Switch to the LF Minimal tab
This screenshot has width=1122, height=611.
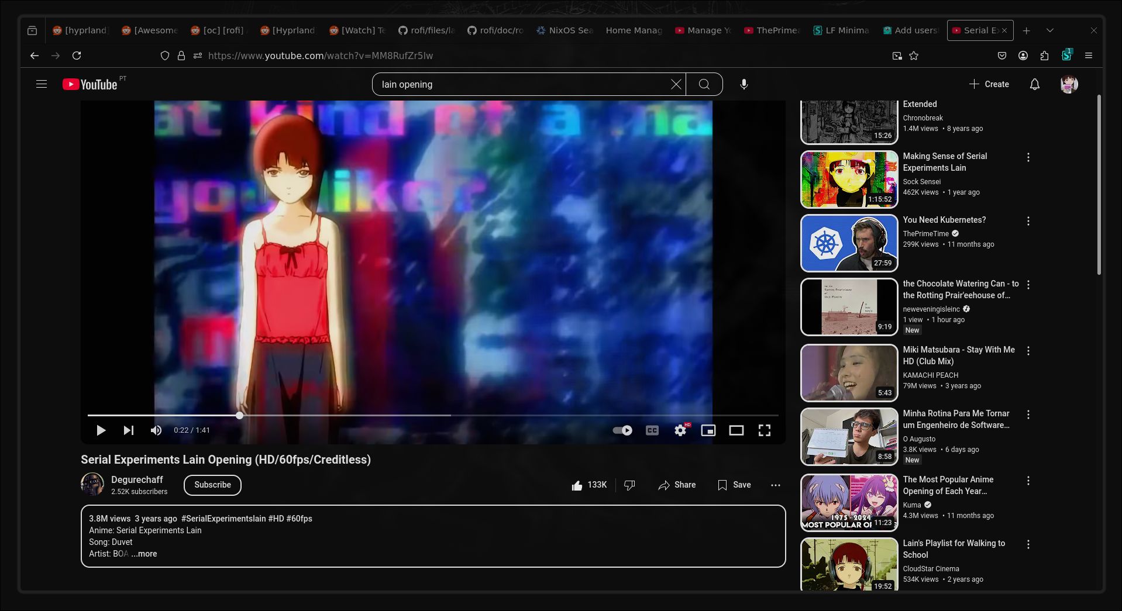(841, 30)
